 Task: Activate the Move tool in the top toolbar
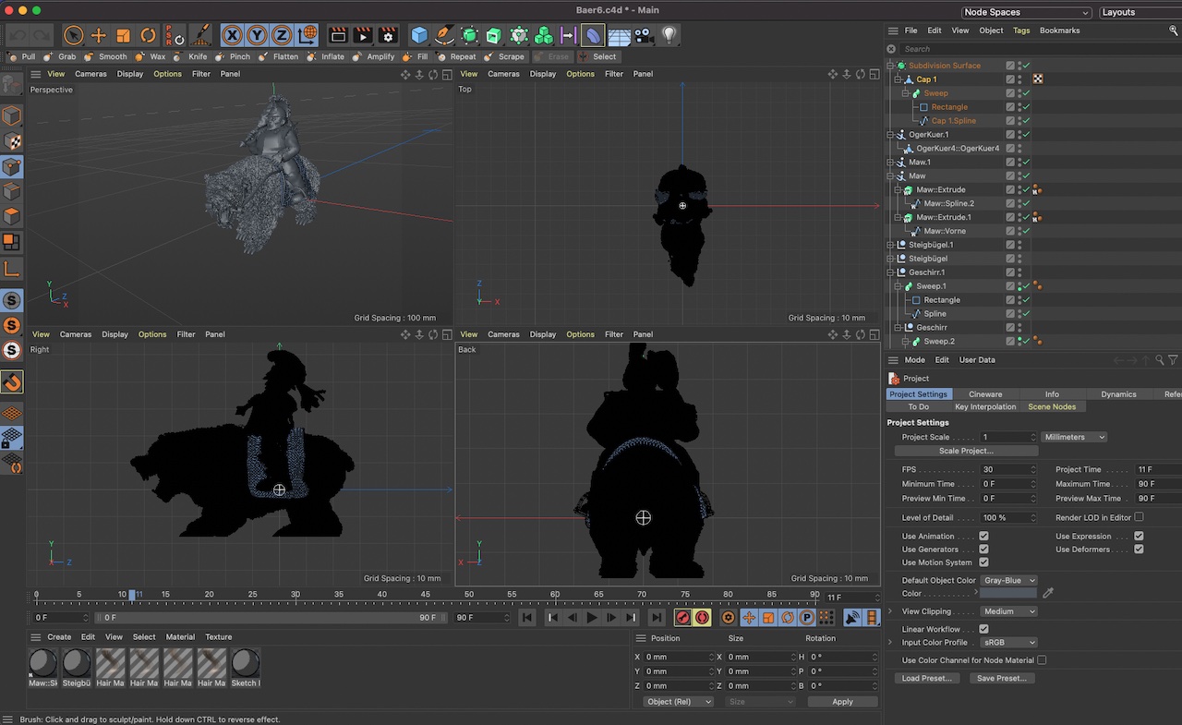click(x=98, y=35)
